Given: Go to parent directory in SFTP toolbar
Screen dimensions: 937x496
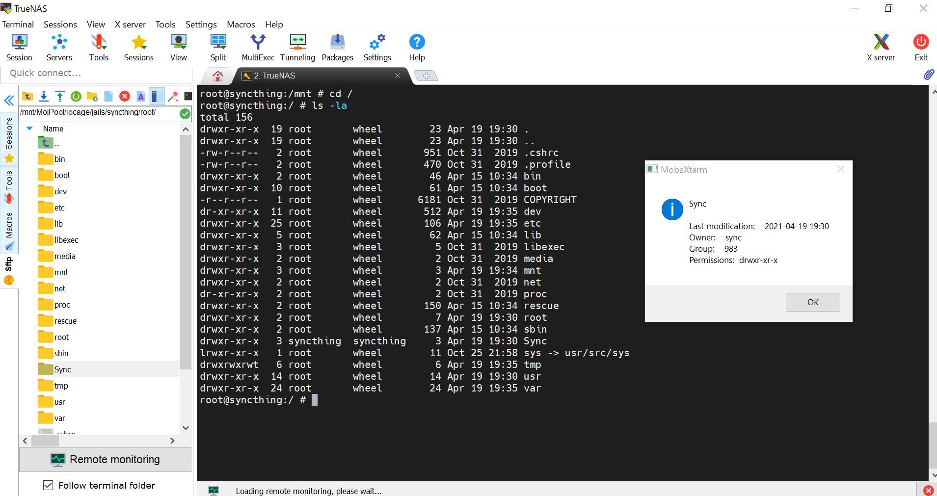Looking at the screenshot, I should click(27, 96).
